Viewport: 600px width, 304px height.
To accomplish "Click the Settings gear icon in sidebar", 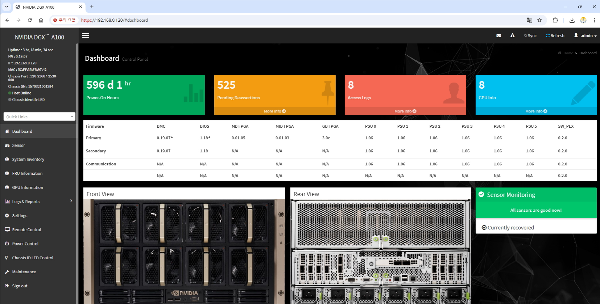I will click(7, 215).
